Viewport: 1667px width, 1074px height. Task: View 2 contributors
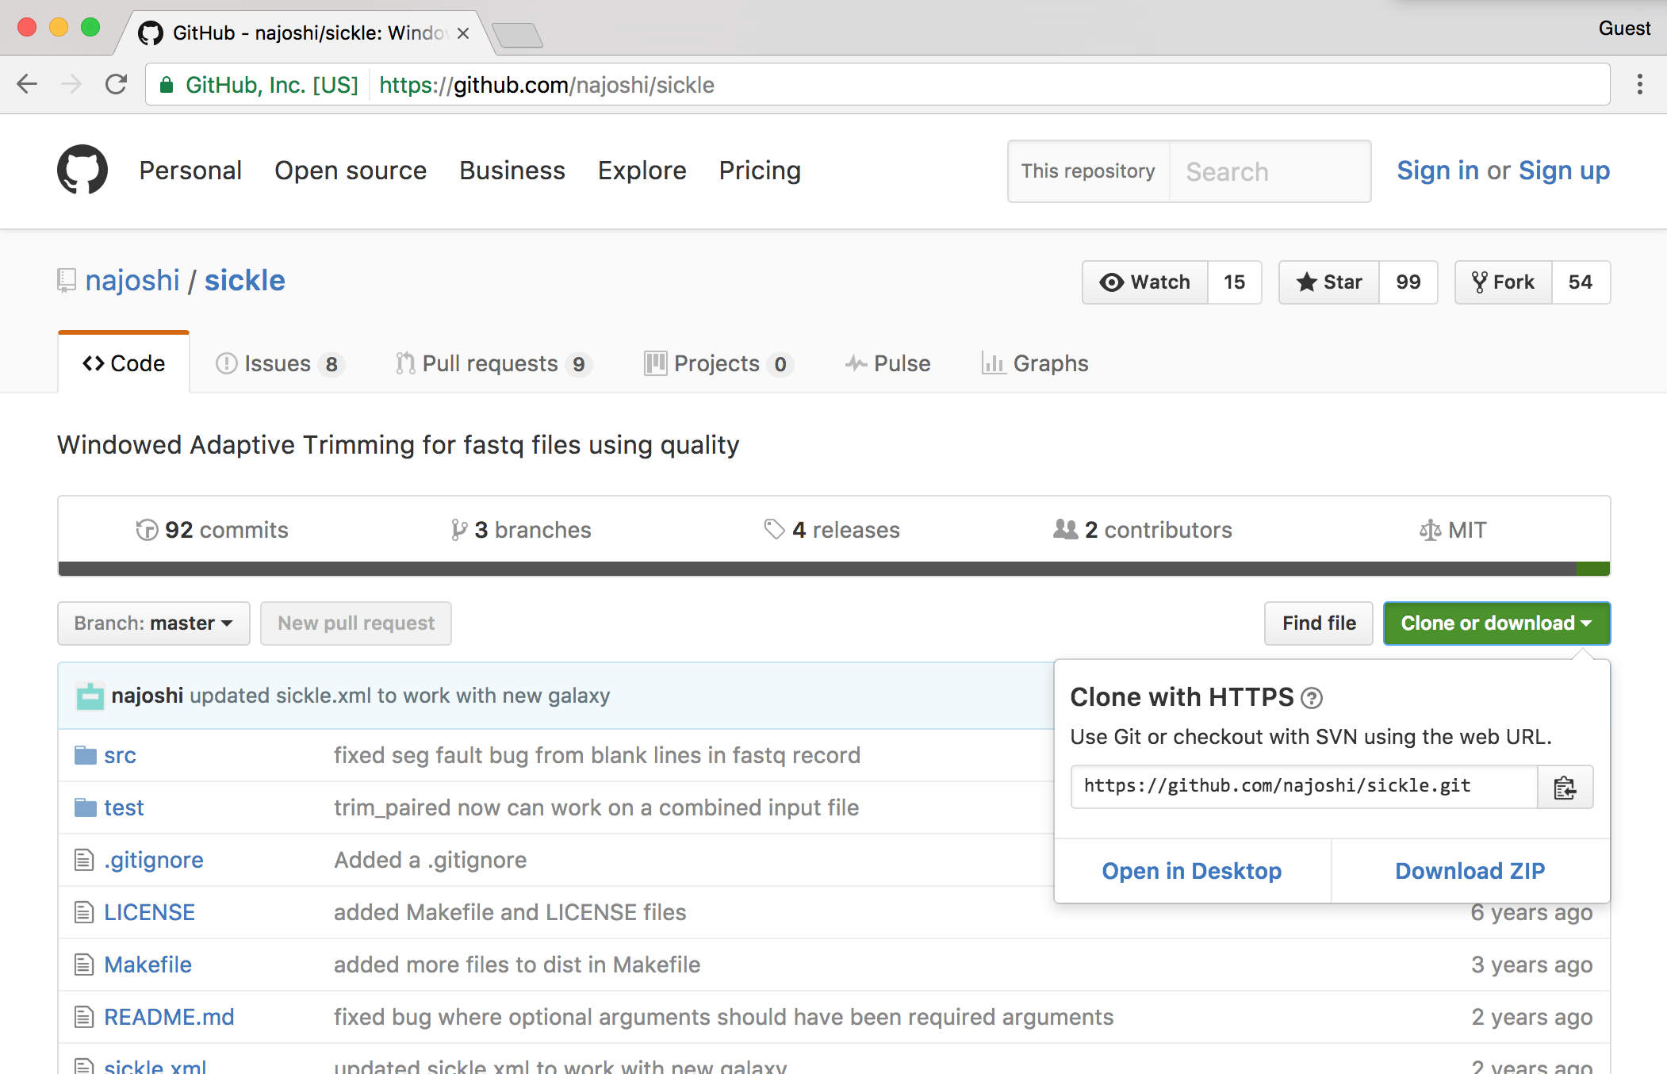point(1143,530)
